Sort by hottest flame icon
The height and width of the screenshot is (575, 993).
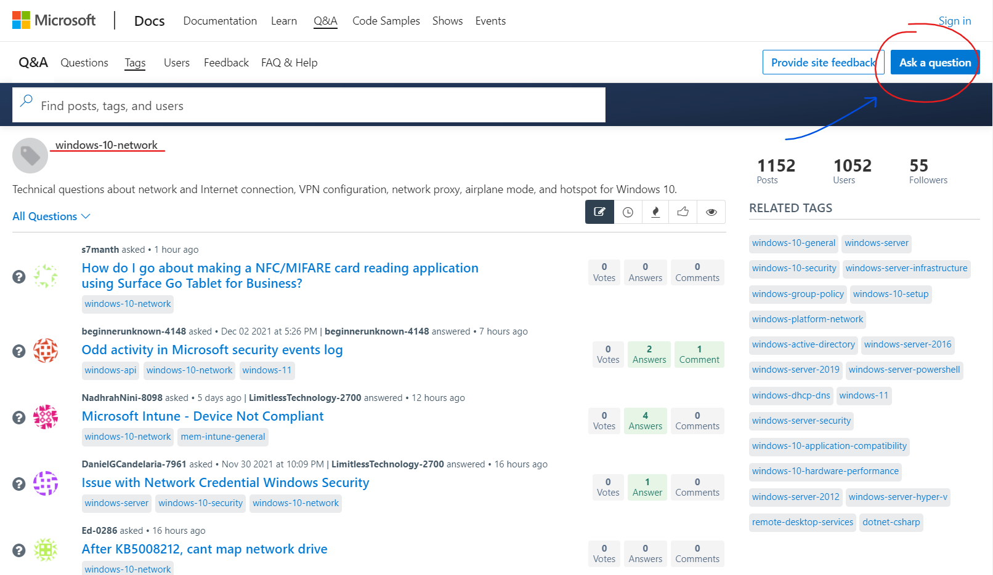(655, 212)
